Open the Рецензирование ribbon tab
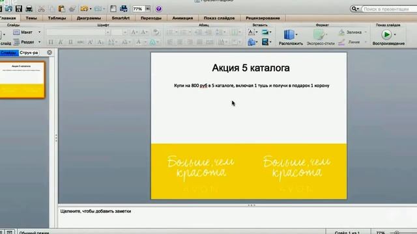417x234 pixels. click(263, 18)
